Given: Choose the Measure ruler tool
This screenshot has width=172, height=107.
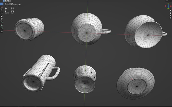Looking at the screenshot, I should [2, 25].
